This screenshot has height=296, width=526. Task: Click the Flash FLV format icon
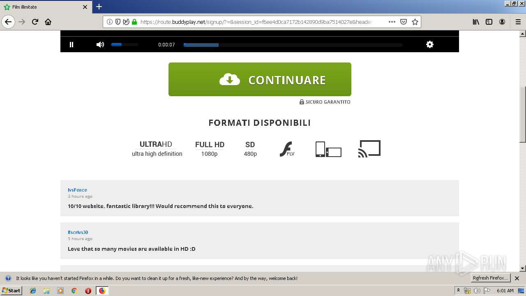tap(287, 149)
